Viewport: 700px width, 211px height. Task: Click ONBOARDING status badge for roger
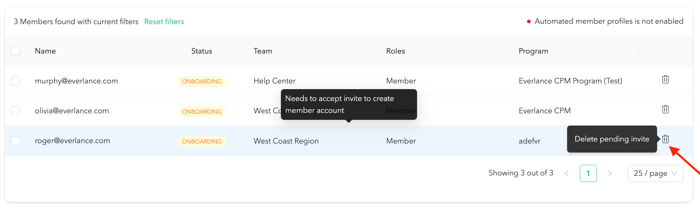point(202,141)
